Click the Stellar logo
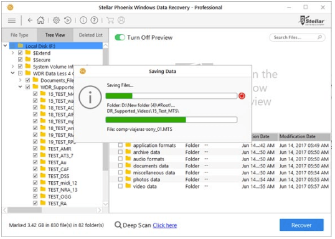Screen dimensions: 335x239 311,21
